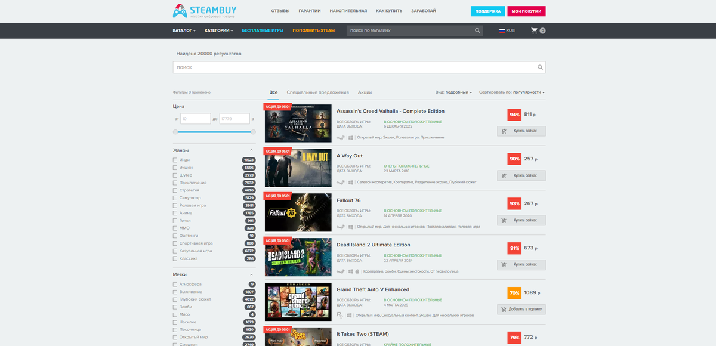Click Windows icon in A Way Out row
716x346 pixels.
pyautogui.click(x=351, y=183)
